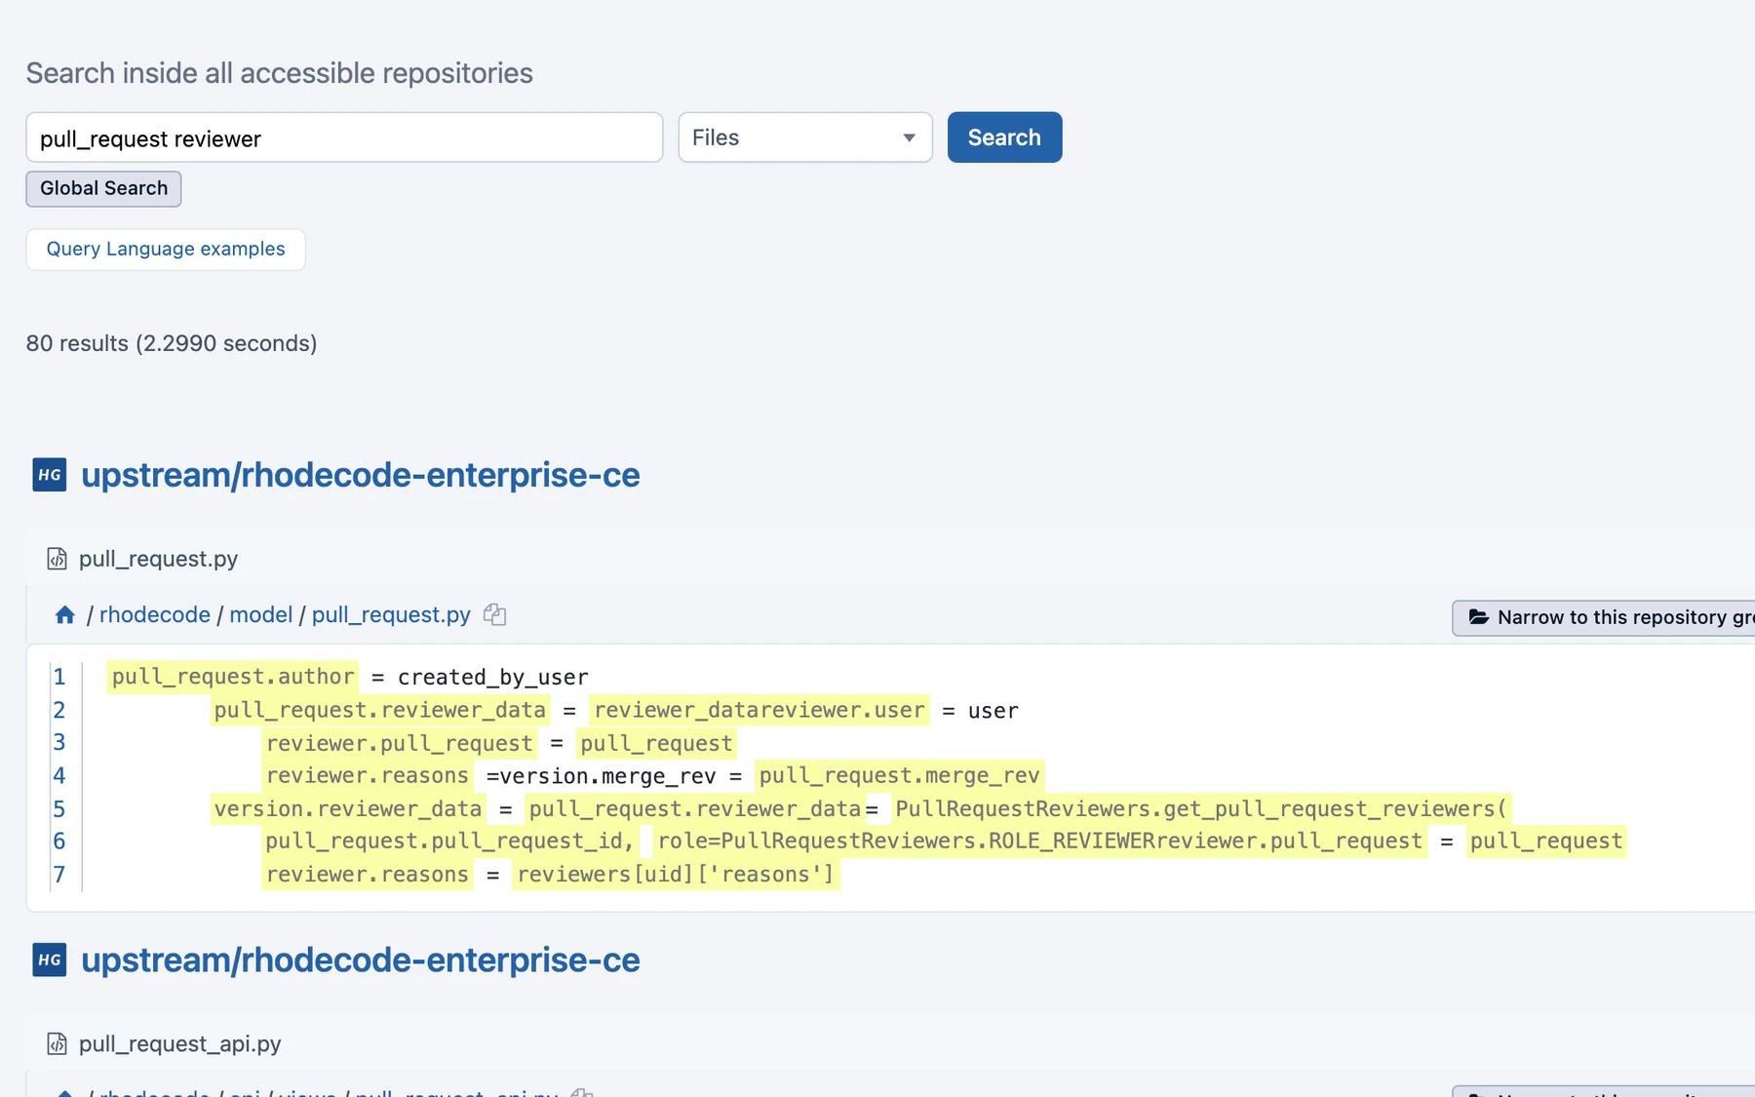Jump to line 6 of the result
Screen dimensions: 1755x1097
tap(59, 841)
